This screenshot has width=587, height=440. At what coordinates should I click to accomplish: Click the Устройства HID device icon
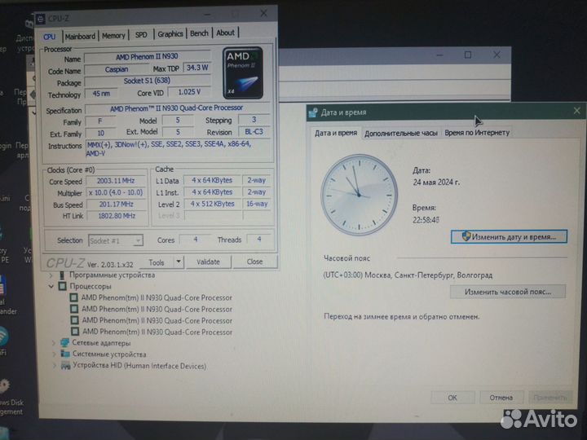(x=66, y=366)
